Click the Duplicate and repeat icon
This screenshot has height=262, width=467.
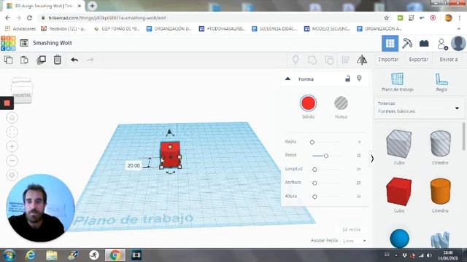click(41, 60)
